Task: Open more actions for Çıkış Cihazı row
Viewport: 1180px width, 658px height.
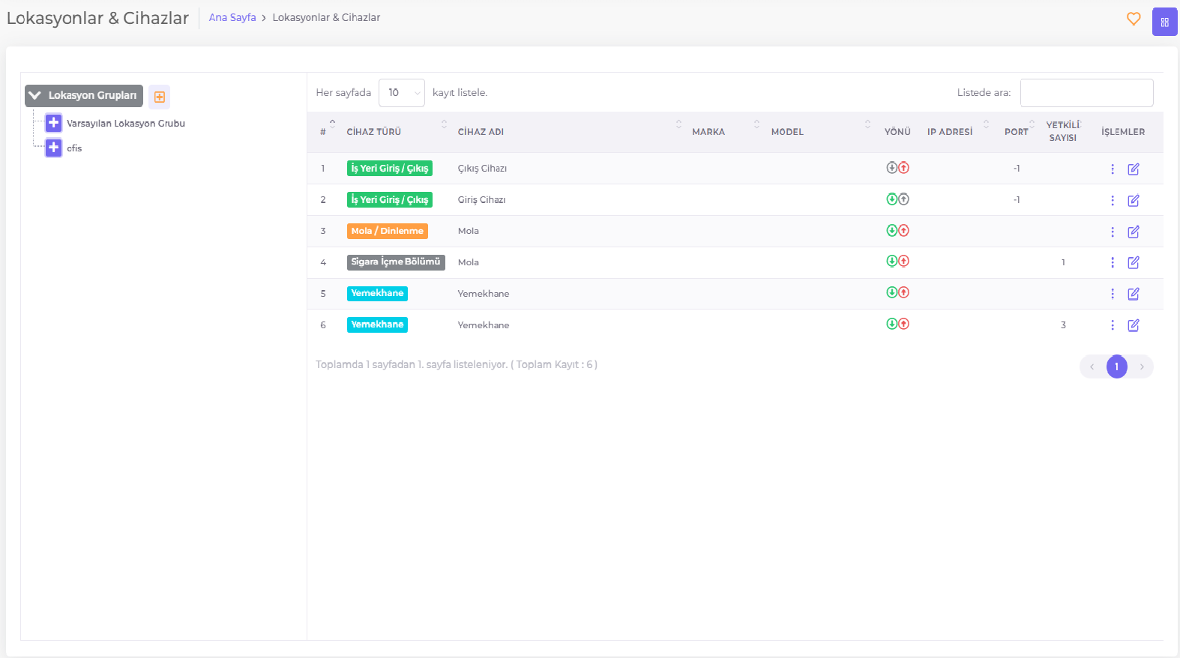Action: tap(1113, 169)
